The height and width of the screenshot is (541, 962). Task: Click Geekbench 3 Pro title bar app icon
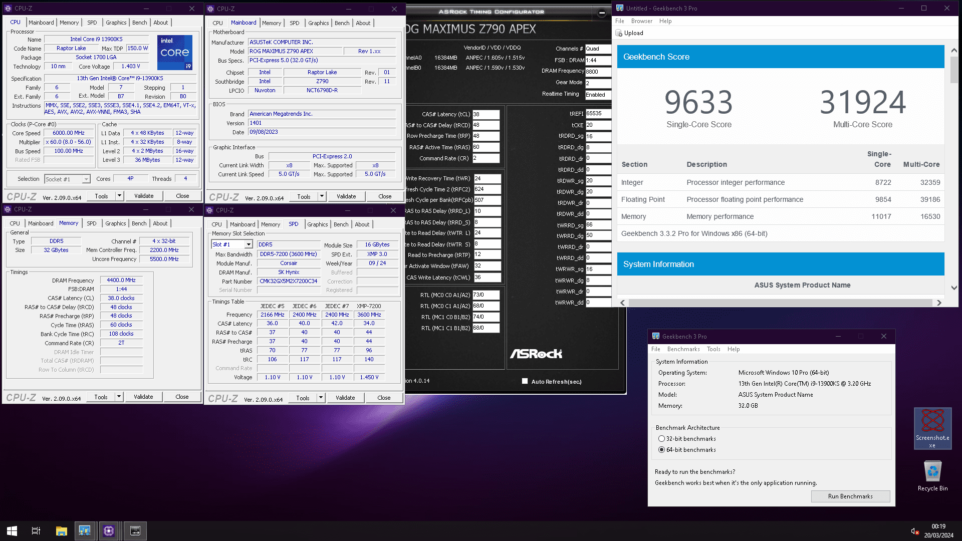click(655, 336)
